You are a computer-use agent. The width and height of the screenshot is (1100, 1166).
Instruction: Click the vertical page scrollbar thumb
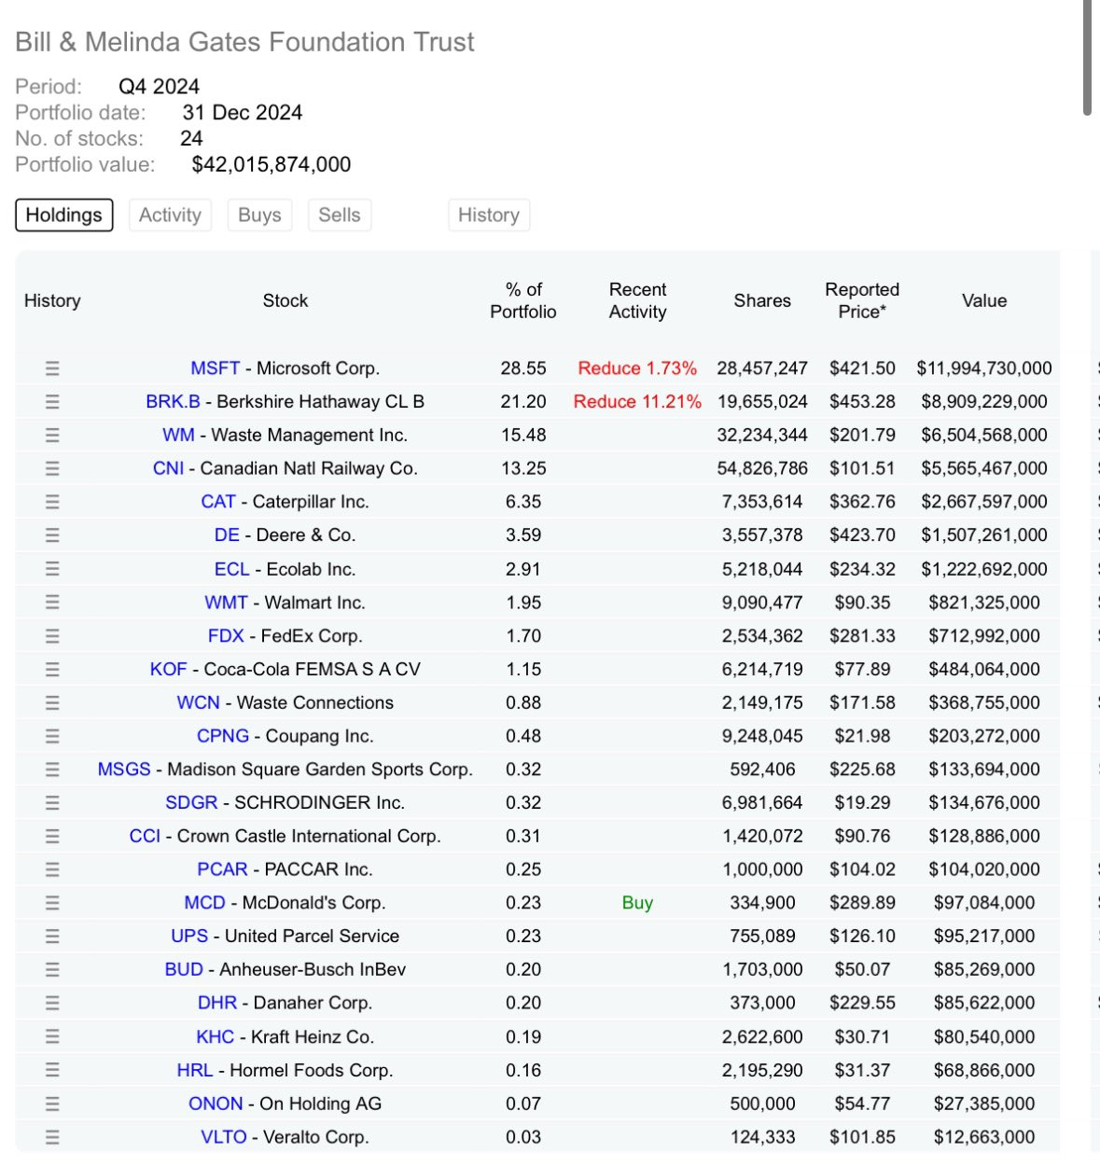pos(1087,58)
